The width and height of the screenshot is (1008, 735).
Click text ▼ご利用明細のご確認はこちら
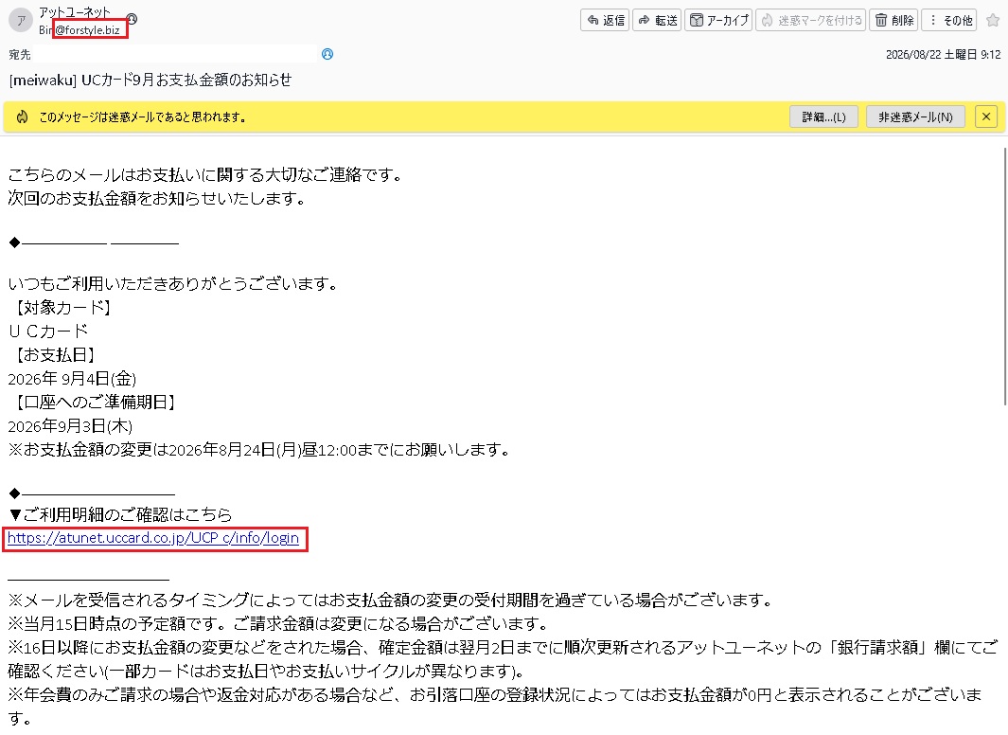click(120, 514)
